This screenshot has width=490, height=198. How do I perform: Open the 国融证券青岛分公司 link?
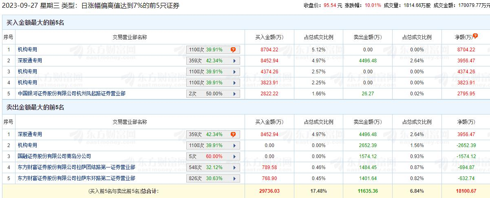[54, 156]
